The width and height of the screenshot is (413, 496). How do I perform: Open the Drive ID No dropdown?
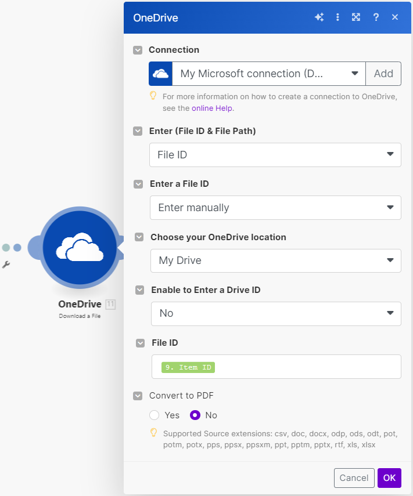coord(276,313)
